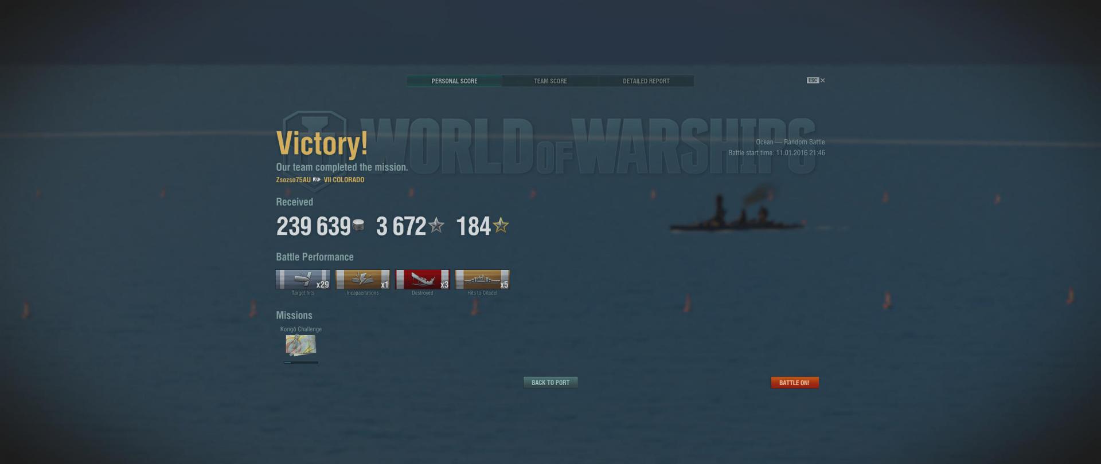
Task: Switch to the Team Score tab
Action: [x=550, y=81]
